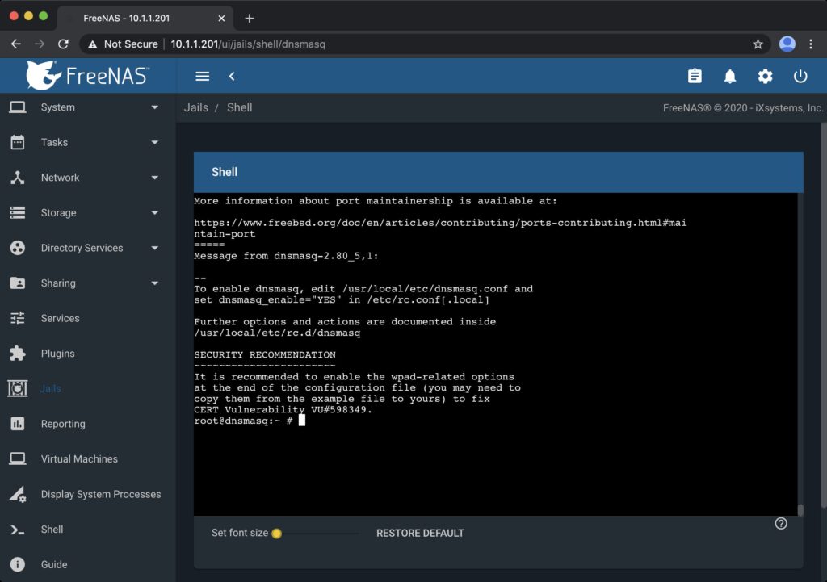Viewport: 827px width, 582px height.
Task: Click the Services sliders icon
Action: coord(18,318)
